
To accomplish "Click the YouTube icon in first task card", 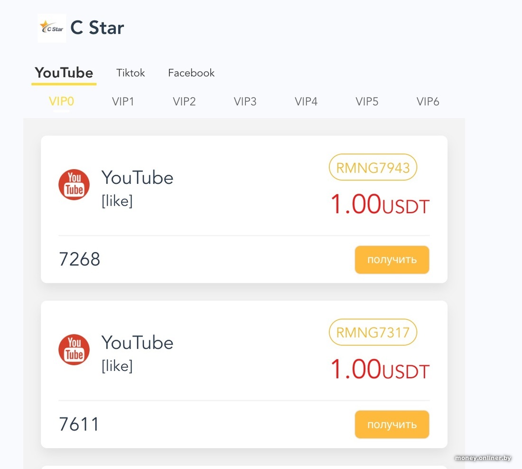I will click(x=74, y=185).
